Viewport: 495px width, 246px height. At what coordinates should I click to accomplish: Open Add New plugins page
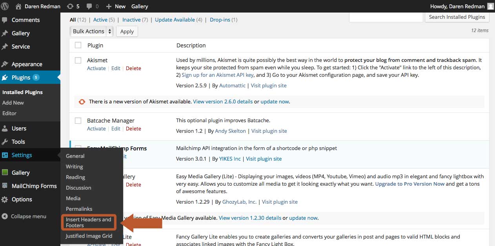tap(13, 103)
